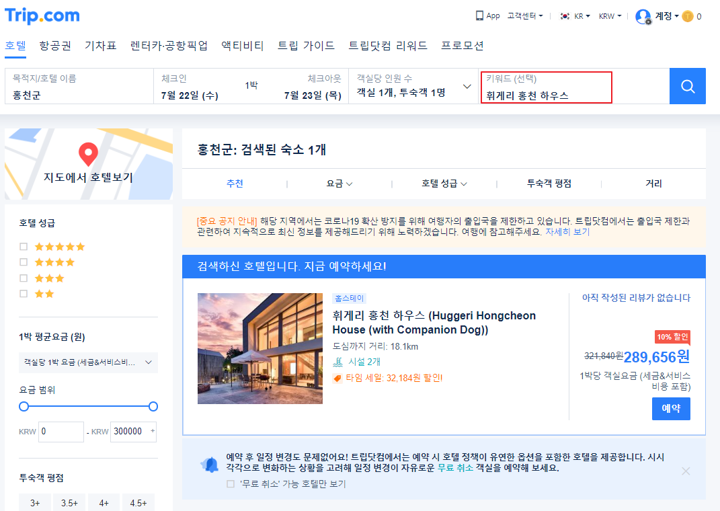Image resolution: width=720 pixels, height=511 pixels.
Task: Select 4+ guest rating filter
Action: pyautogui.click(x=104, y=503)
